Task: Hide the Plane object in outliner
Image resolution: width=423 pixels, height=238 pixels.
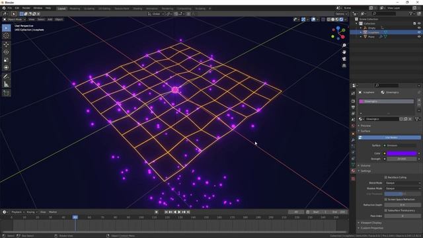Action: 419,37
